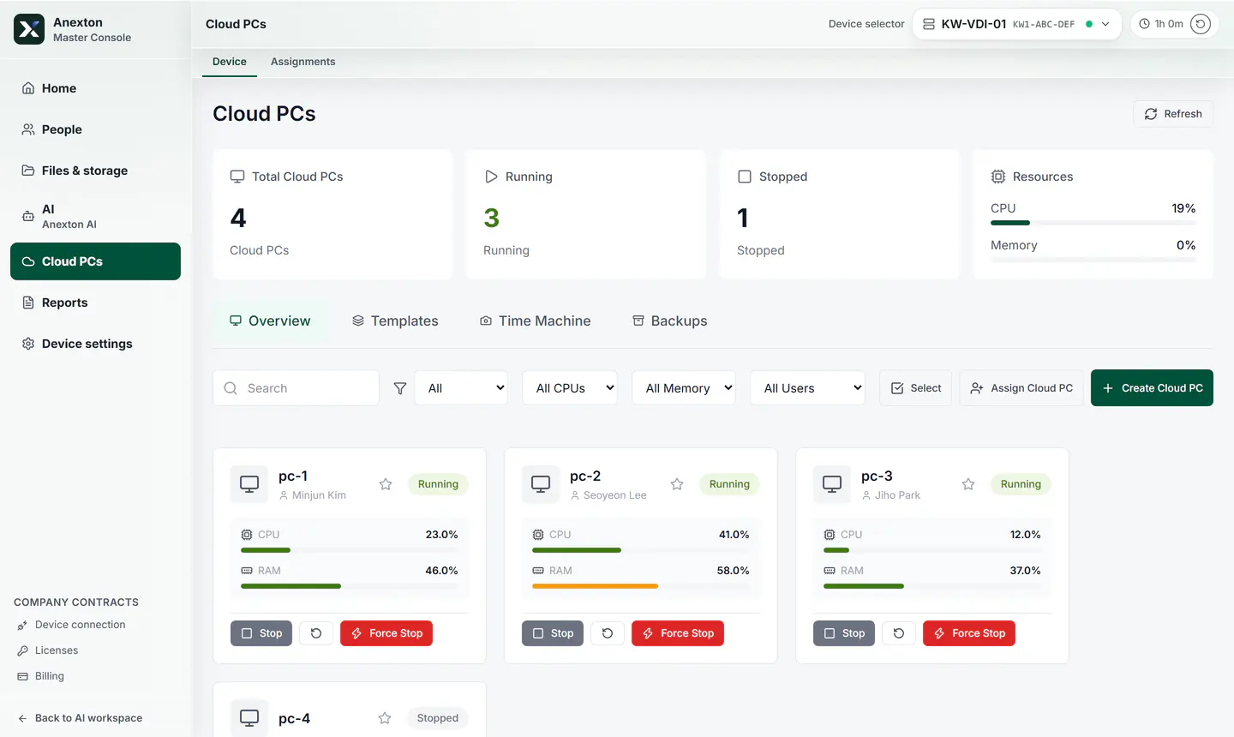Switch to the Assignments tab
Image resolution: width=1234 pixels, height=737 pixels.
303,62
